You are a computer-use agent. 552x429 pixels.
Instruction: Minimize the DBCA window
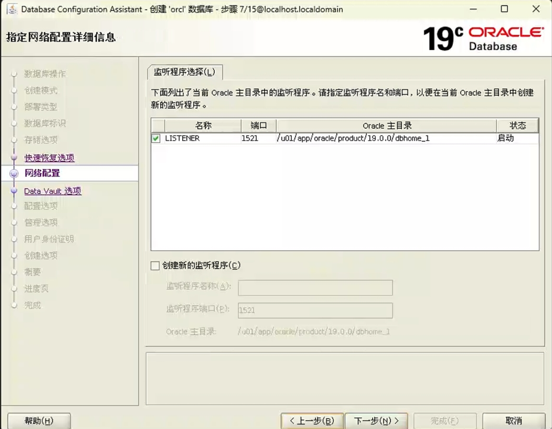click(x=473, y=9)
